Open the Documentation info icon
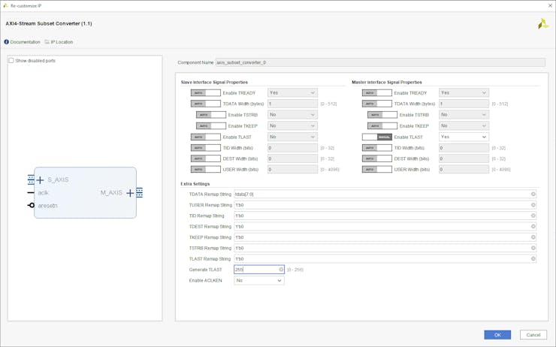556x347 pixels. pos(7,42)
